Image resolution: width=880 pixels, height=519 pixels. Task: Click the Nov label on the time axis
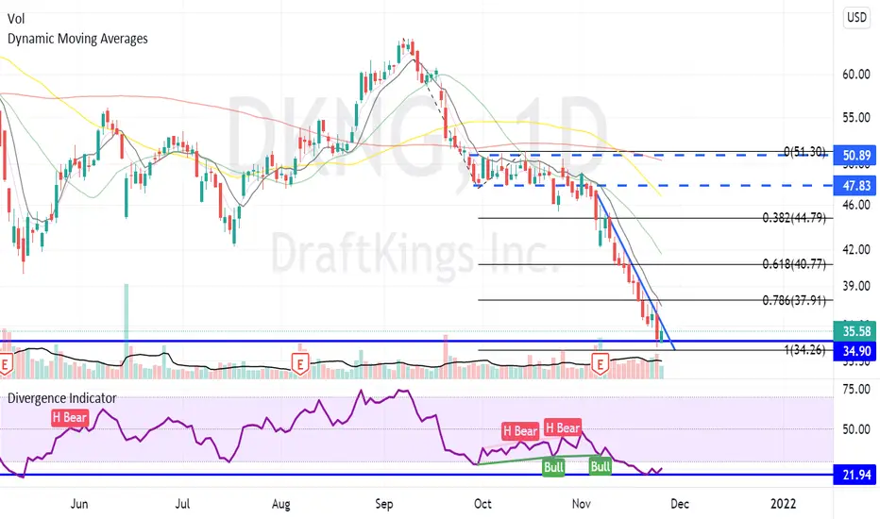(x=581, y=504)
